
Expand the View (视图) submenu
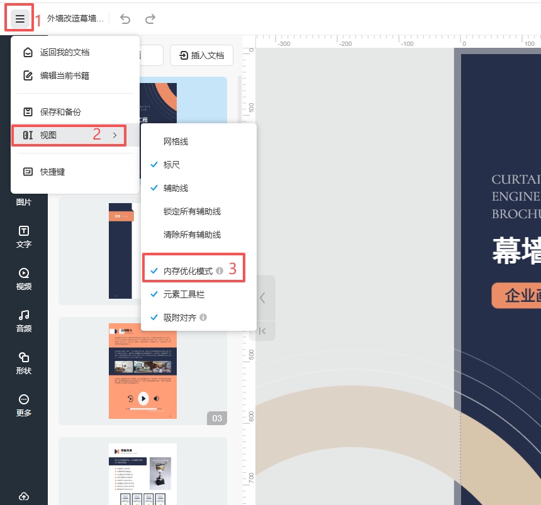click(69, 135)
